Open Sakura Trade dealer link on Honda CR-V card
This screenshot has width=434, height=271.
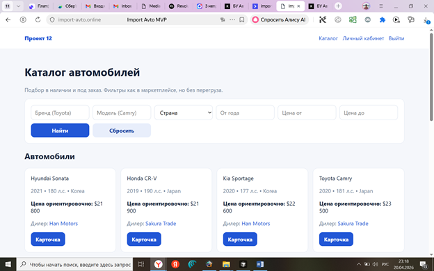161,224
